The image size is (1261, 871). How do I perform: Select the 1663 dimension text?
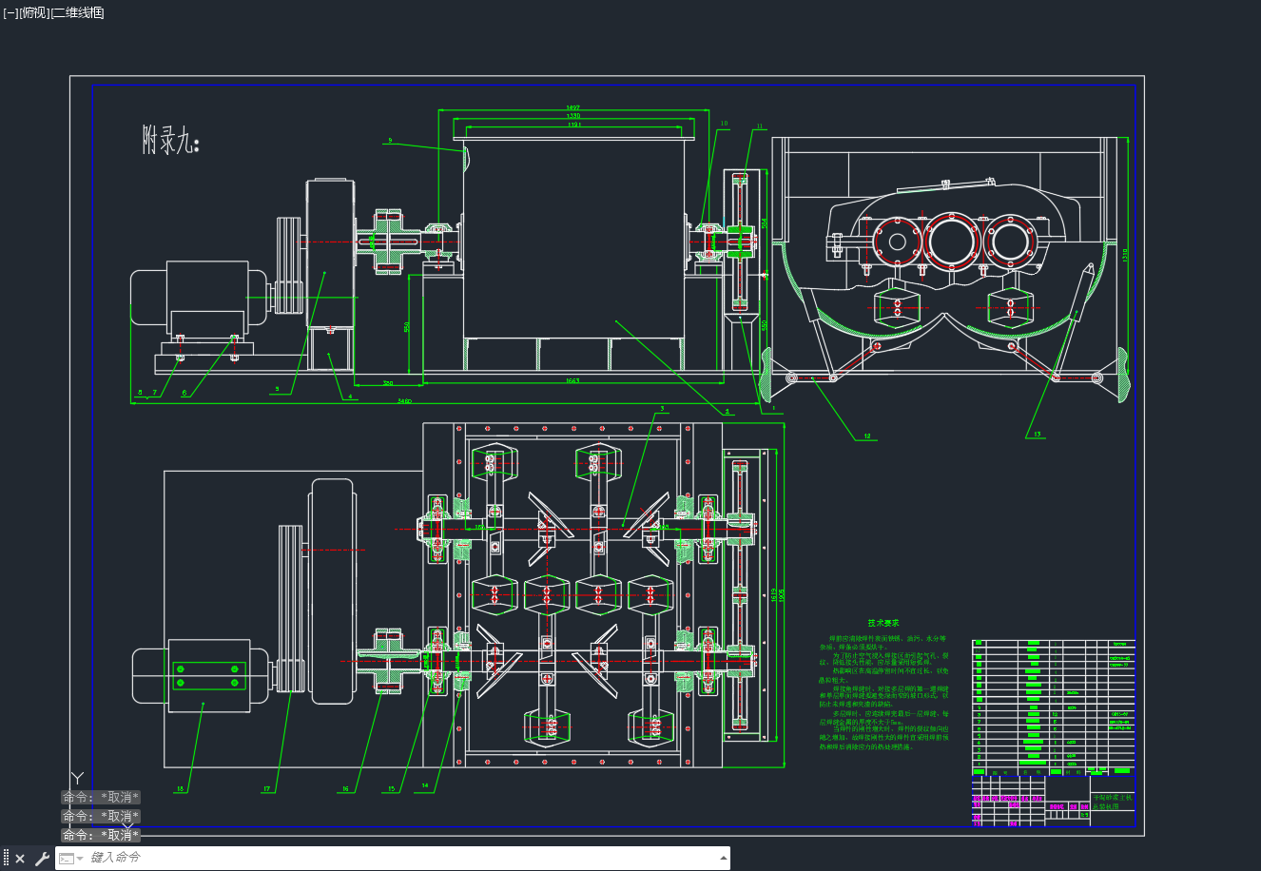[x=572, y=381]
